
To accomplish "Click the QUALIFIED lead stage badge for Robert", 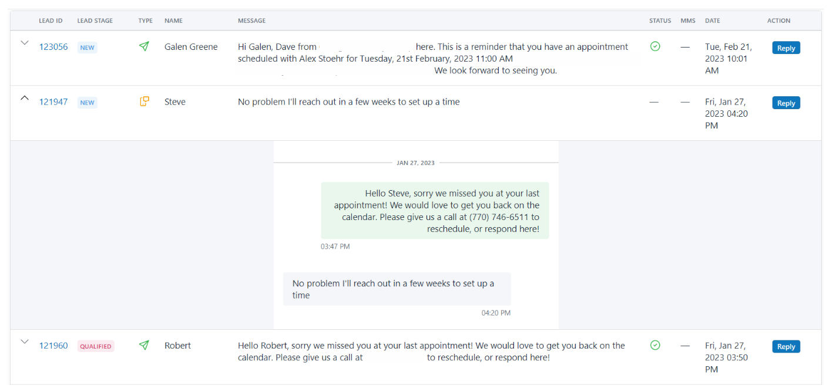I will pos(96,346).
